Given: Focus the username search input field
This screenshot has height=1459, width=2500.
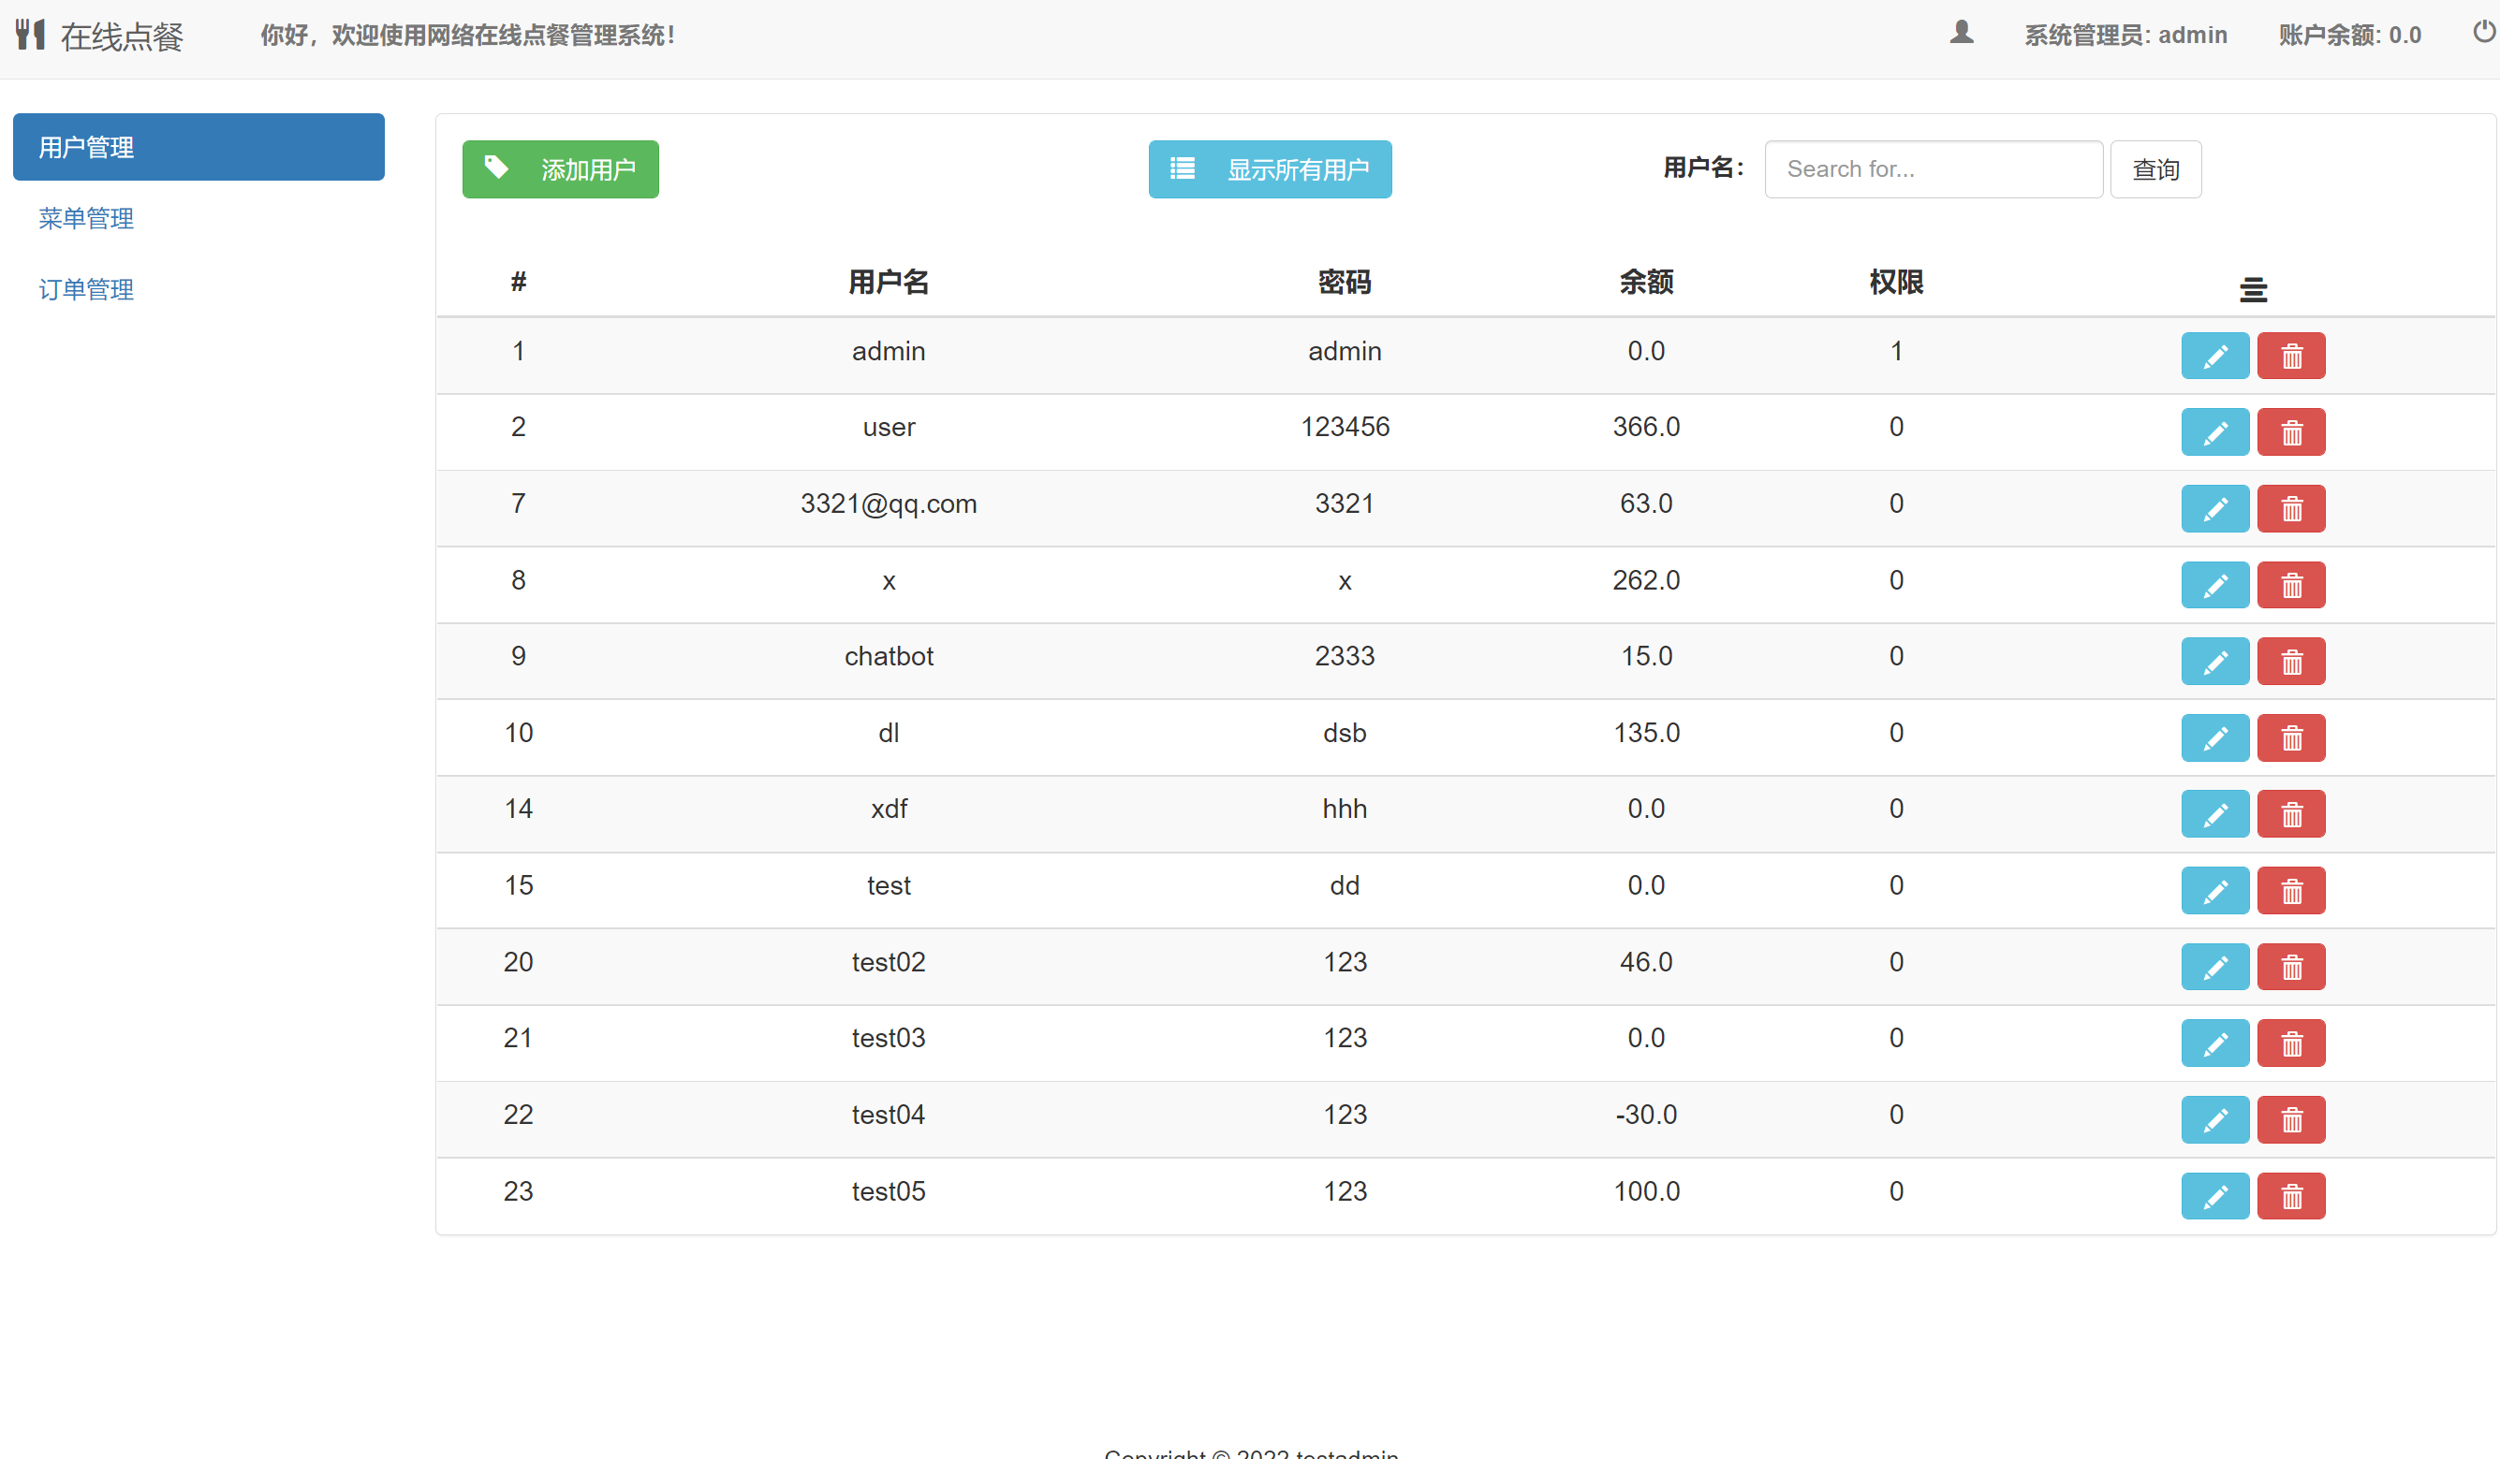Looking at the screenshot, I should coord(1933,169).
